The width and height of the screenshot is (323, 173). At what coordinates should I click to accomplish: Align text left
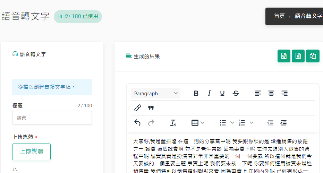click(258, 93)
